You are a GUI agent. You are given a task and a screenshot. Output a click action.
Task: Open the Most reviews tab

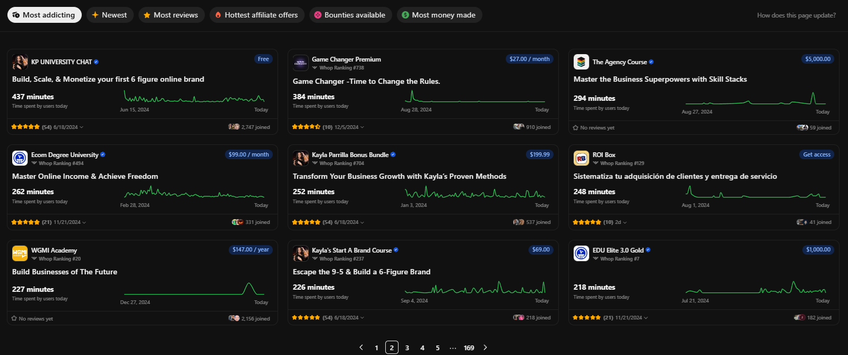[171, 15]
